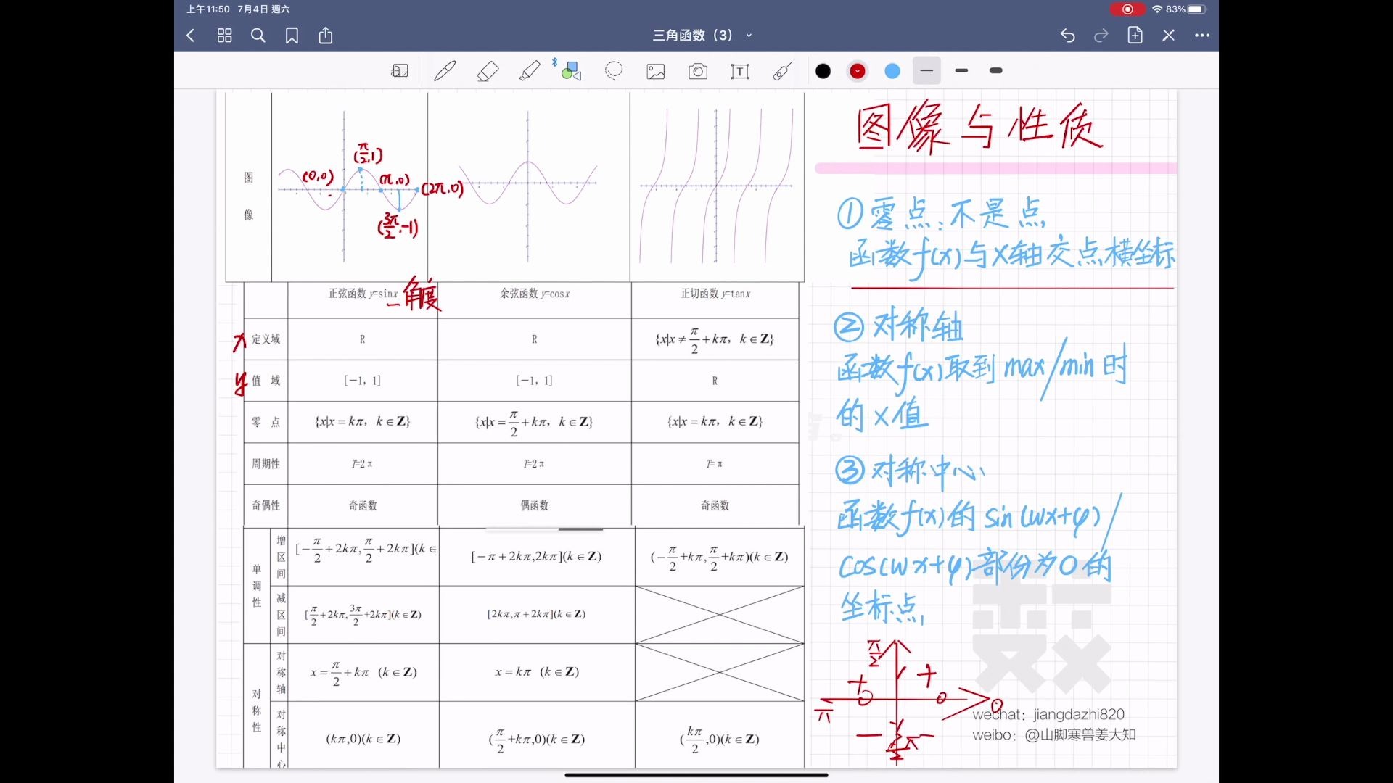Pick the Highlighter tool
Viewport: 1393px width, 783px height.
click(x=530, y=70)
